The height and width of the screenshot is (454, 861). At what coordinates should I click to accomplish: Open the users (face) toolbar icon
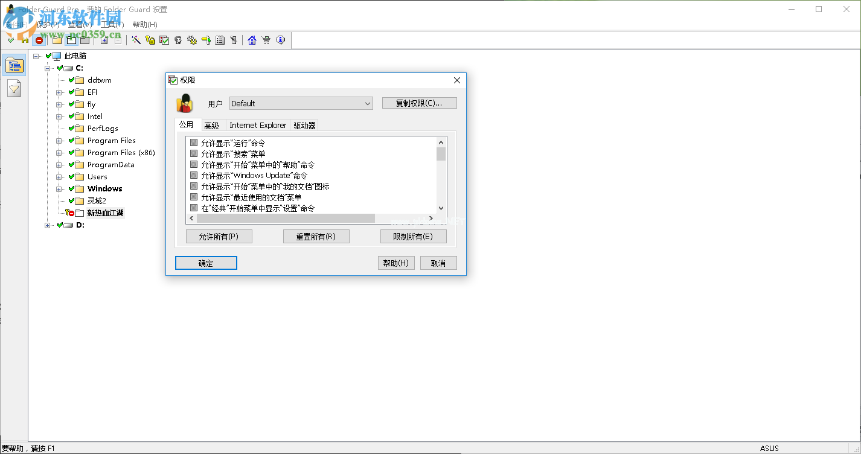pos(178,40)
